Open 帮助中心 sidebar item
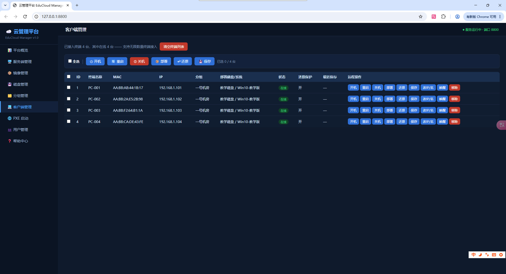The height and width of the screenshot is (274, 506). (x=29, y=141)
